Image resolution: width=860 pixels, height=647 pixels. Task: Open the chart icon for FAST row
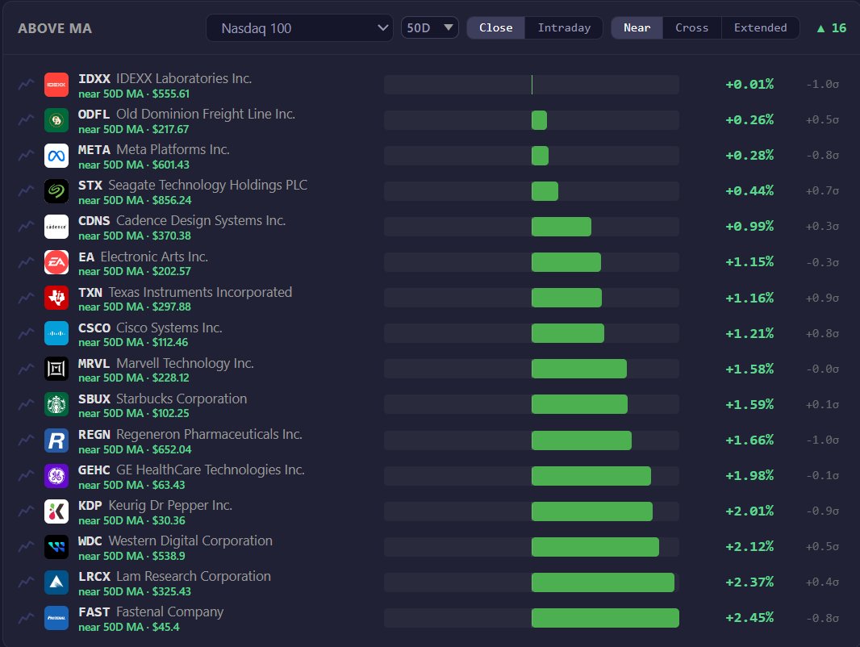click(x=26, y=618)
